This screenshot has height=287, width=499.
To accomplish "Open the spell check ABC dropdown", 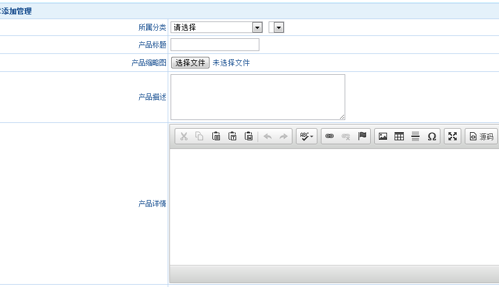I will point(306,136).
